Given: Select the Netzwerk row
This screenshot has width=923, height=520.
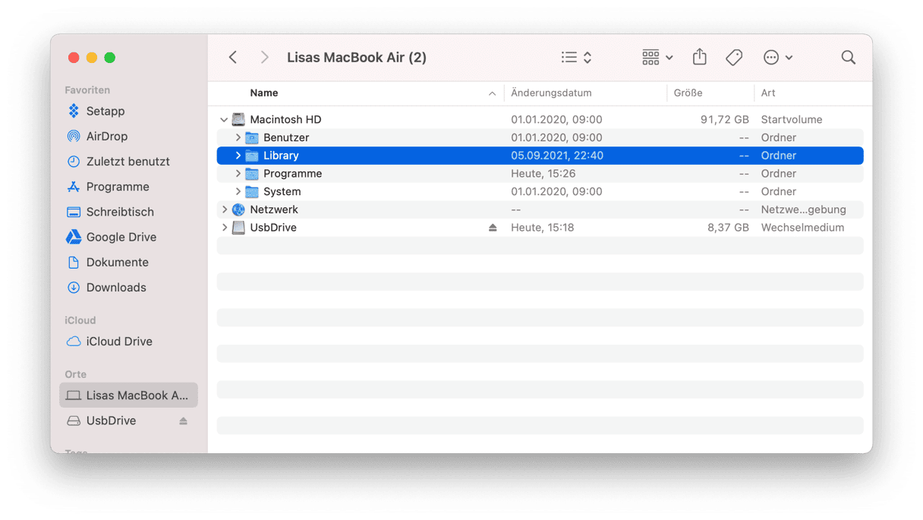Looking at the screenshot, I should tap(540, 210).
